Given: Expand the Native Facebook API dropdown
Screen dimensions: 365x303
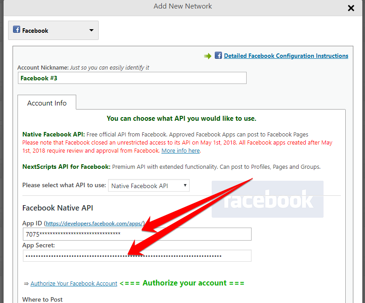Looking at the screenshot, I should coord(149,185).
